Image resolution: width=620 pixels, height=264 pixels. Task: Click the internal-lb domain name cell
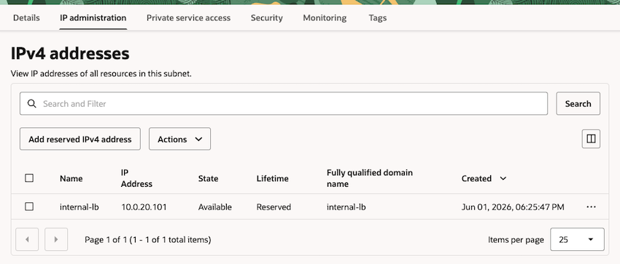[346, 207]
